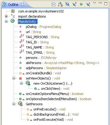Click the blue triangle icon of alsPersons

pos(20,62)
